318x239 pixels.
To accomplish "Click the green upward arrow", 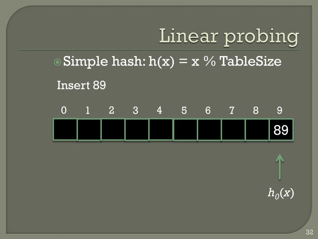I will tap(280, 167).
